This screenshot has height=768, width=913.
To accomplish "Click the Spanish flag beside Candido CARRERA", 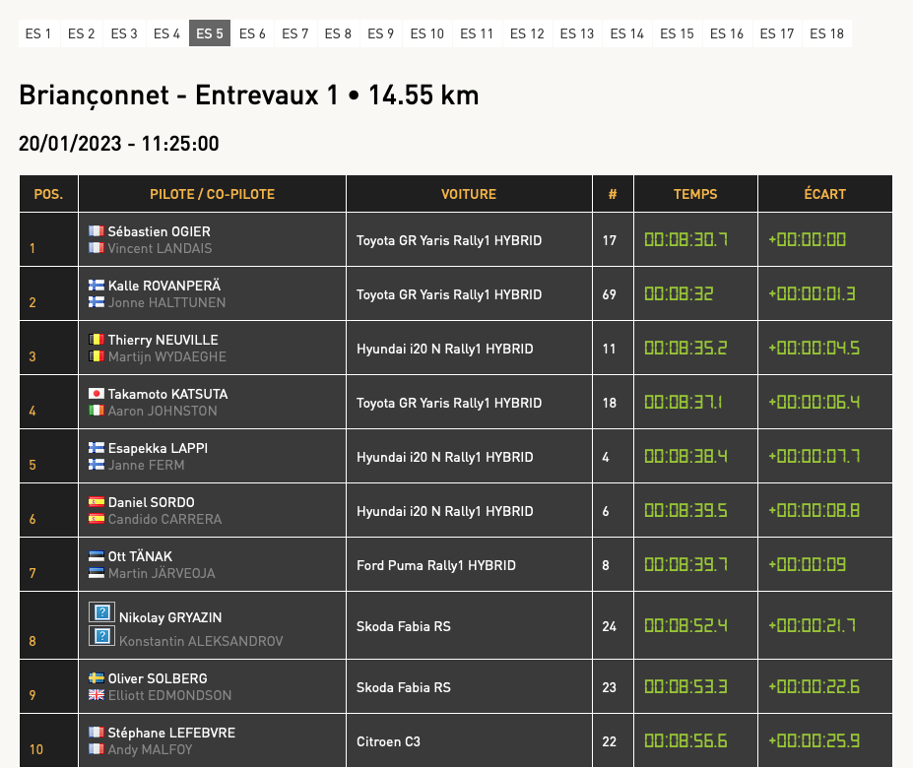I will click(97, 519).
